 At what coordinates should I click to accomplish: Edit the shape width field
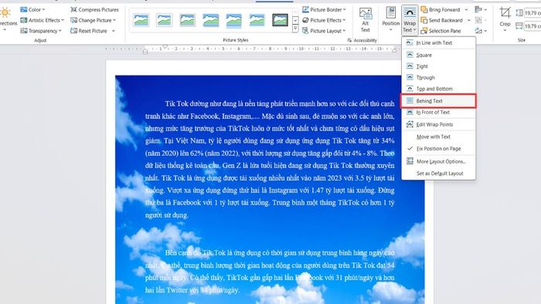(x=532, y=25)
